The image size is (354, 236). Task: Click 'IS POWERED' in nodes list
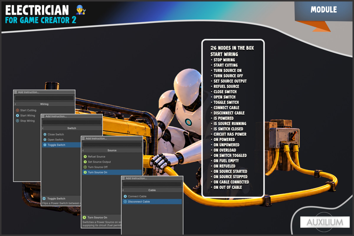(x=224, y=118)
